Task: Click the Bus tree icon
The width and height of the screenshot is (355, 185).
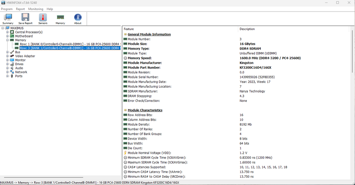Action: point(12,52)
